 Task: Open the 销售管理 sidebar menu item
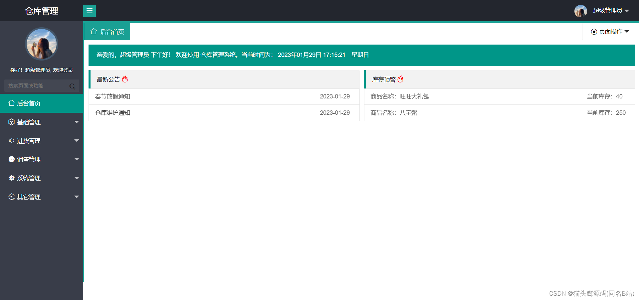click(42, 159)
